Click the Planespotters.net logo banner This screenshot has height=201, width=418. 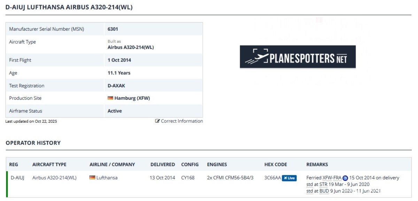pyautogui.click(x=298, y=57)
